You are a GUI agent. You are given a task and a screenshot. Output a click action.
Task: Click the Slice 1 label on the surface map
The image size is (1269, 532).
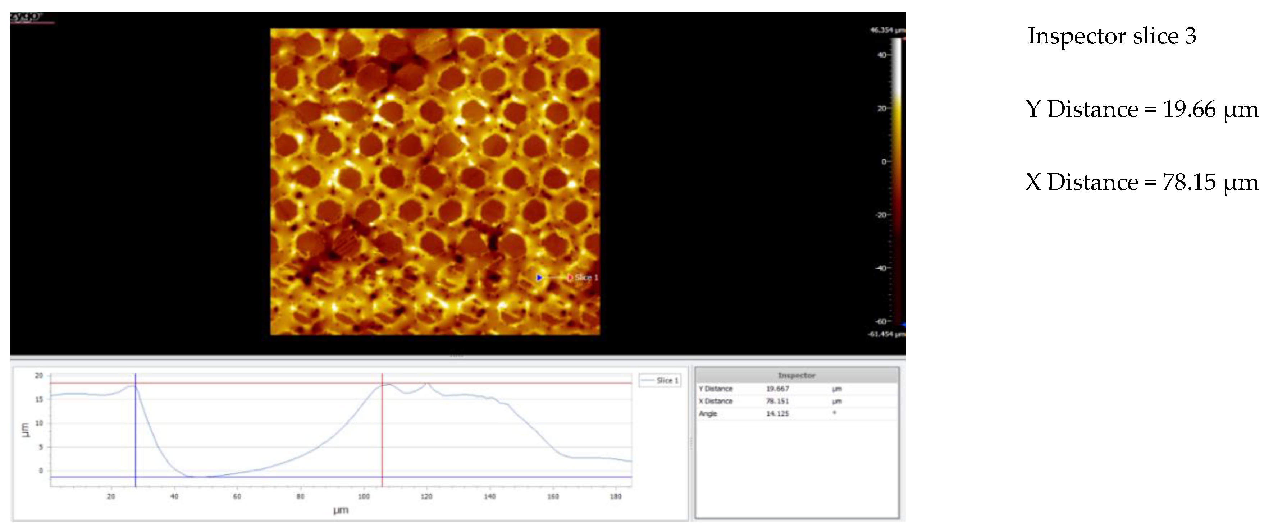click(x=586, y=278)
